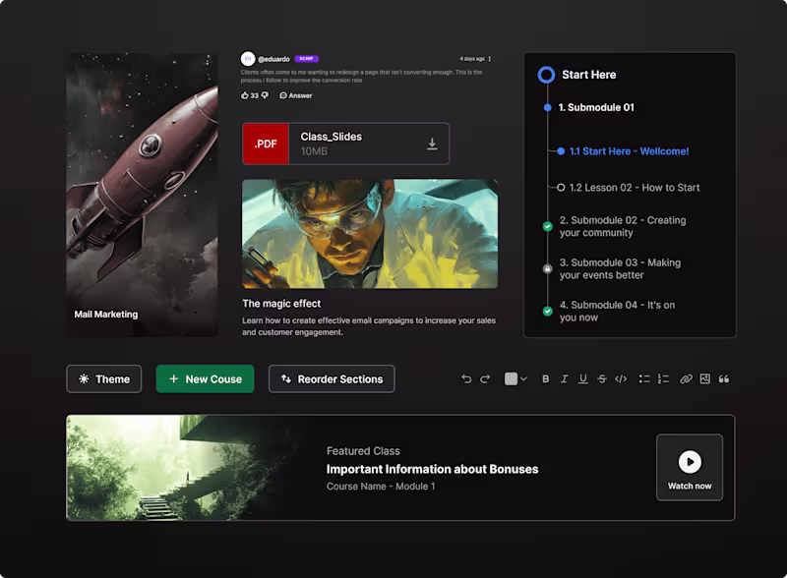The height and width of the screenshot is (578, 787).
Task: Click the New Couse button
Action: (205, 378)
